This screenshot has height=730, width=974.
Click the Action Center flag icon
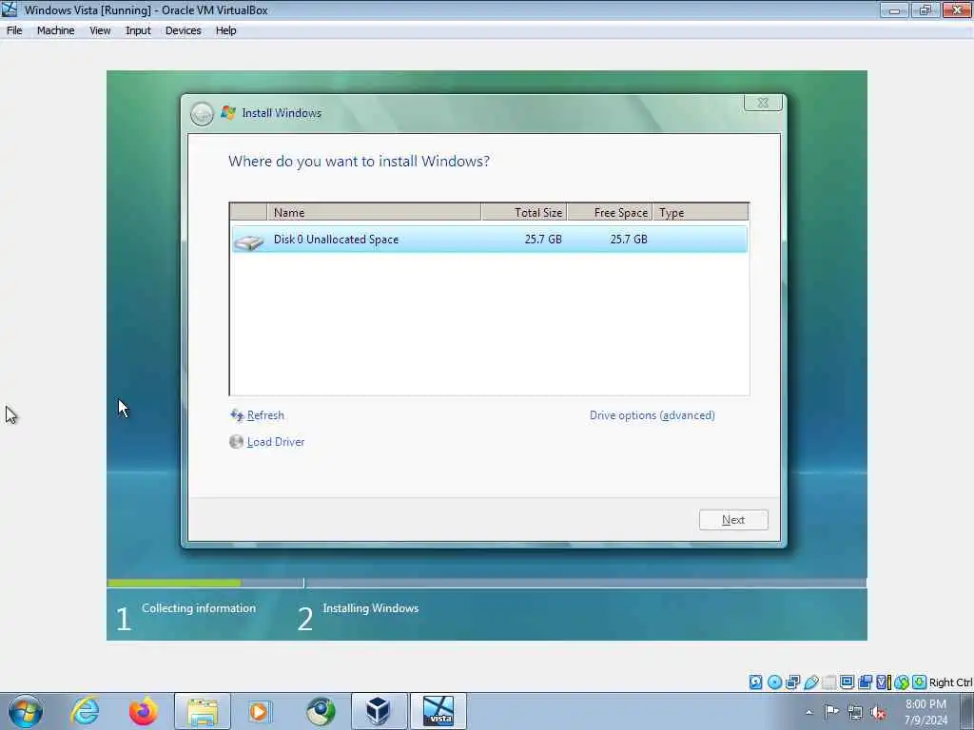coord(831,712)
